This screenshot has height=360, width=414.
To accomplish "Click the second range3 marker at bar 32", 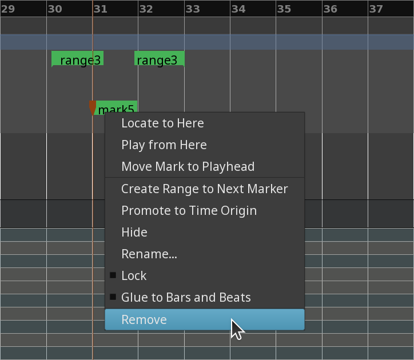I will tap(159, 59).
